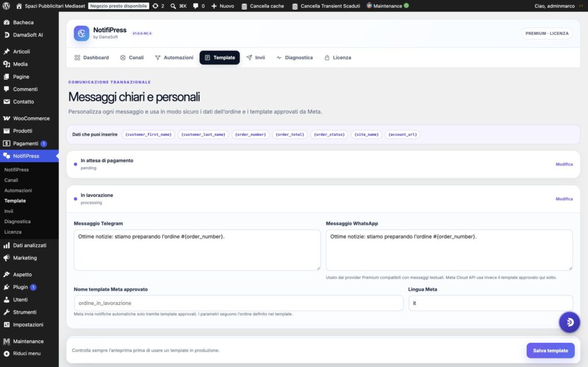Viewport: 588px width, 367px height.
Task: Insert the {customer_first_name} placeholder chip
Action: [x=149, y=134]
